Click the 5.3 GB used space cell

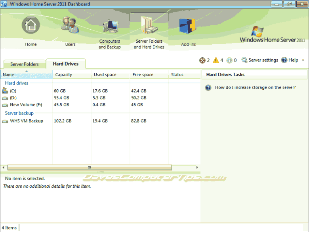(x=99, y=98)
